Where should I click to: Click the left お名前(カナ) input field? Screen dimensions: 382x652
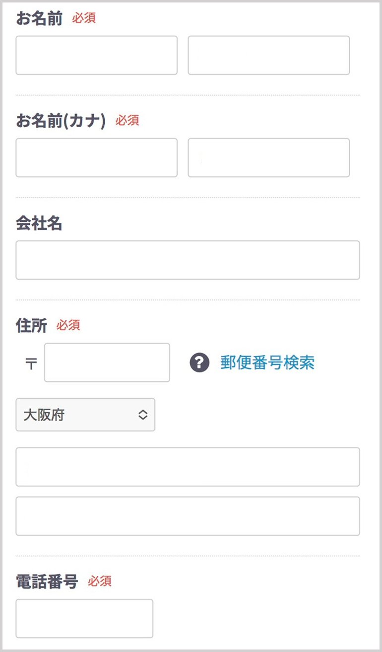[96, 157]
